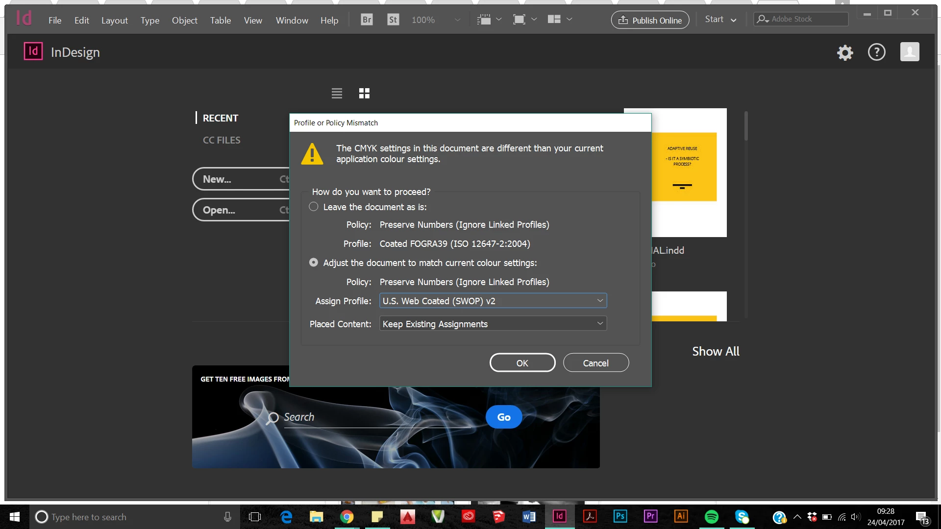The width and height of the screenshot is (941, 529).
Task: Click the yellow Adaptive Reuse document thumbnail
Action: coord(684,167)
